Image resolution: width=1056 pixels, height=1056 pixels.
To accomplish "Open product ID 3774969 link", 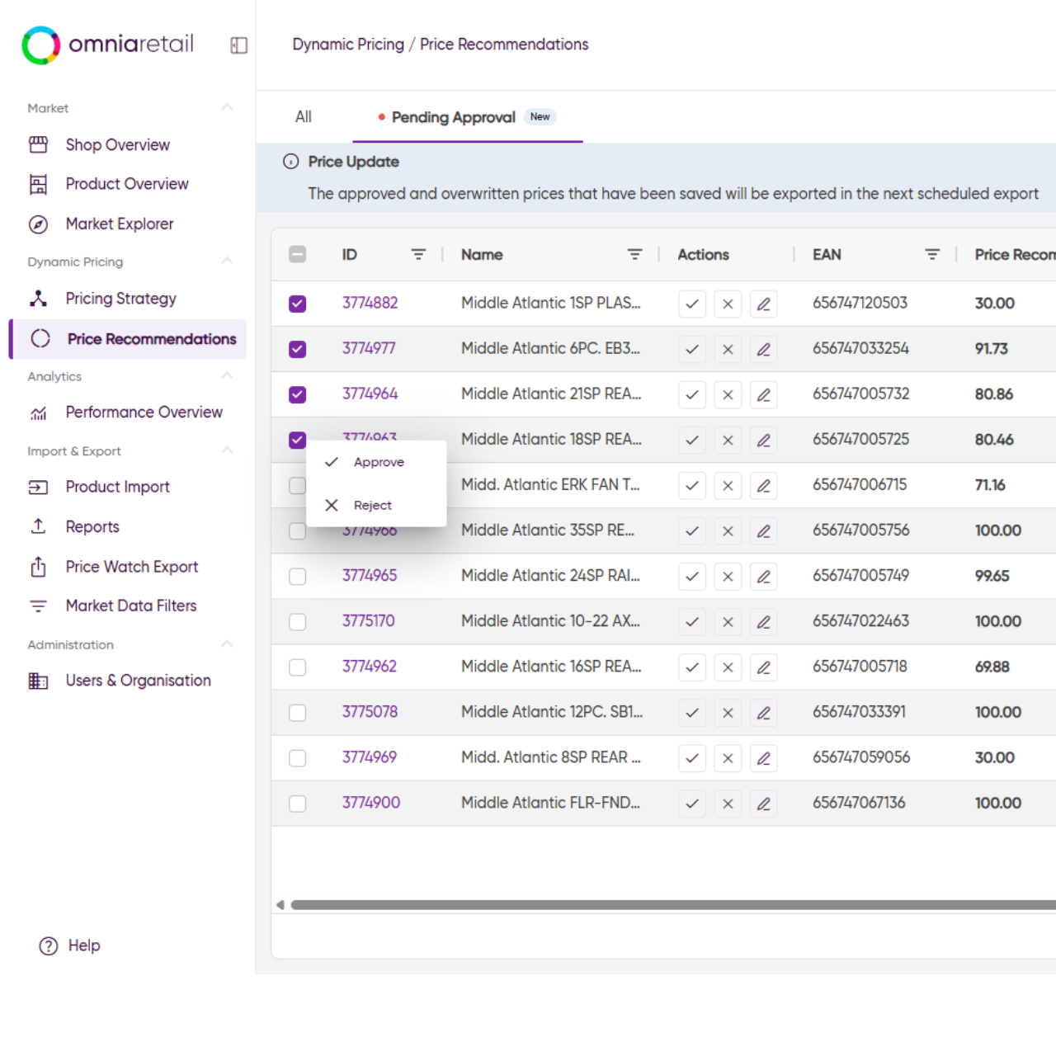I will pyautogui.click(x=369, y=757).
